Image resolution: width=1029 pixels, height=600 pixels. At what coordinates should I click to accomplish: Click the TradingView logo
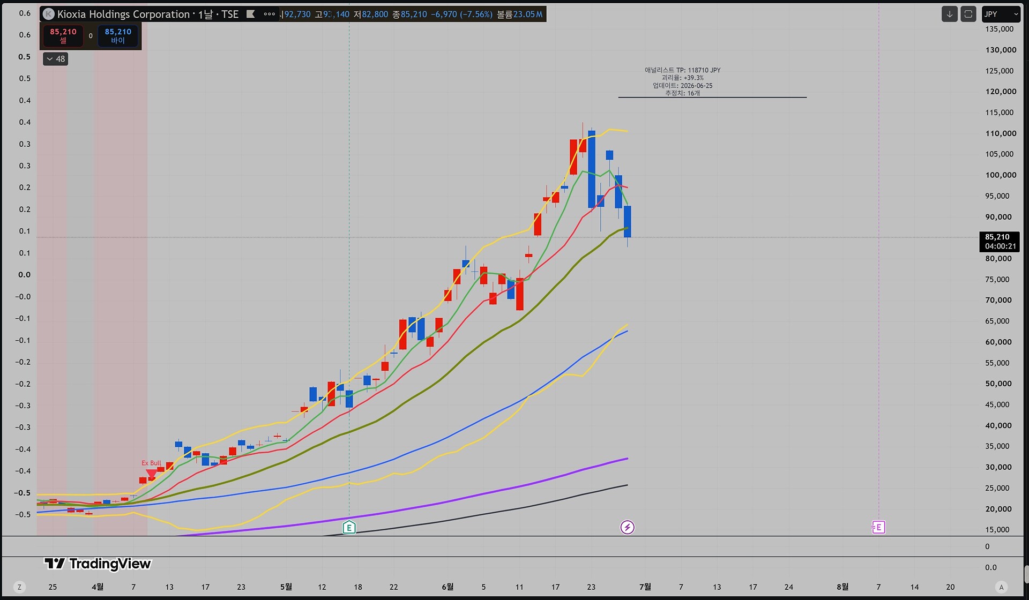[x=98, y=564]
